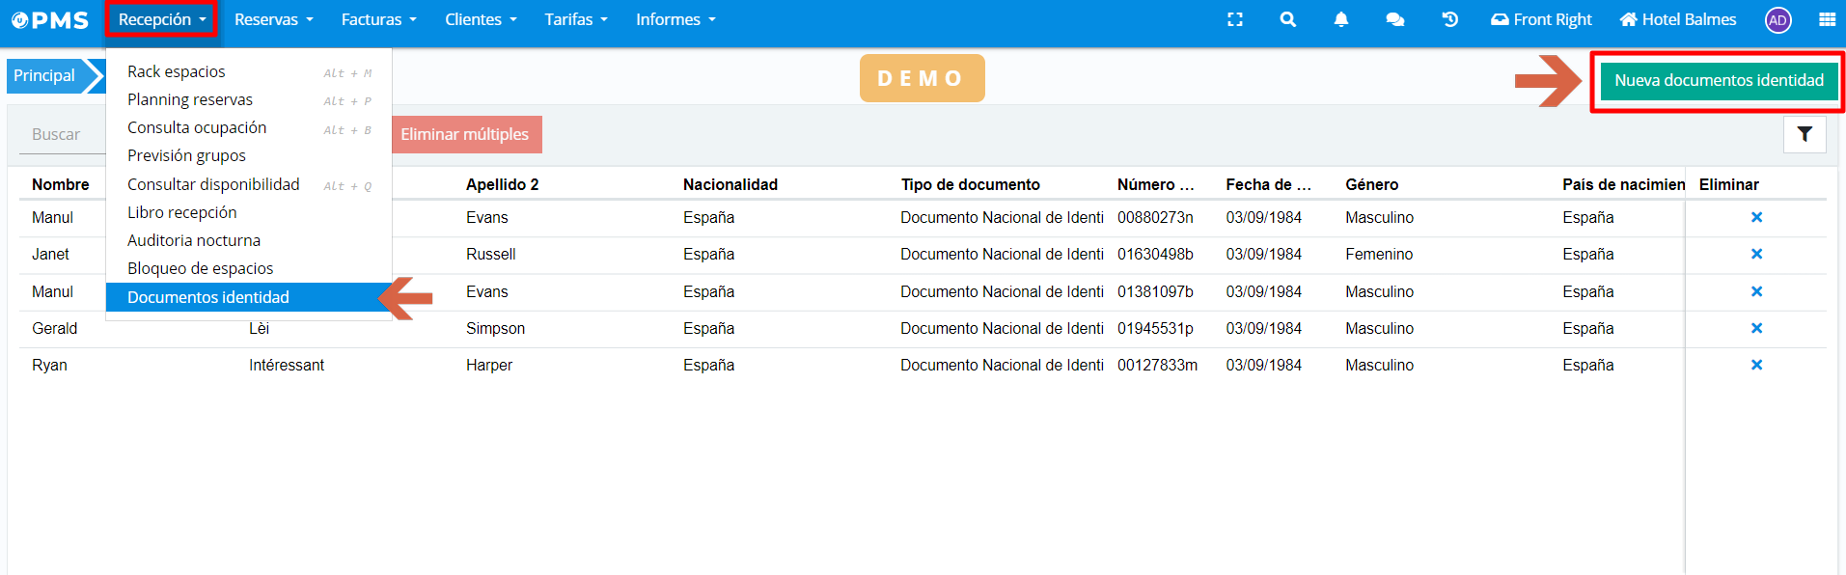Choose Planning reservas from the menu
Screen dimensions: 1846x575
(190, 99)
